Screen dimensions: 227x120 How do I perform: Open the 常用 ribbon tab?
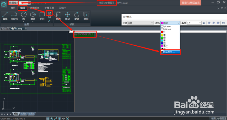13,8
